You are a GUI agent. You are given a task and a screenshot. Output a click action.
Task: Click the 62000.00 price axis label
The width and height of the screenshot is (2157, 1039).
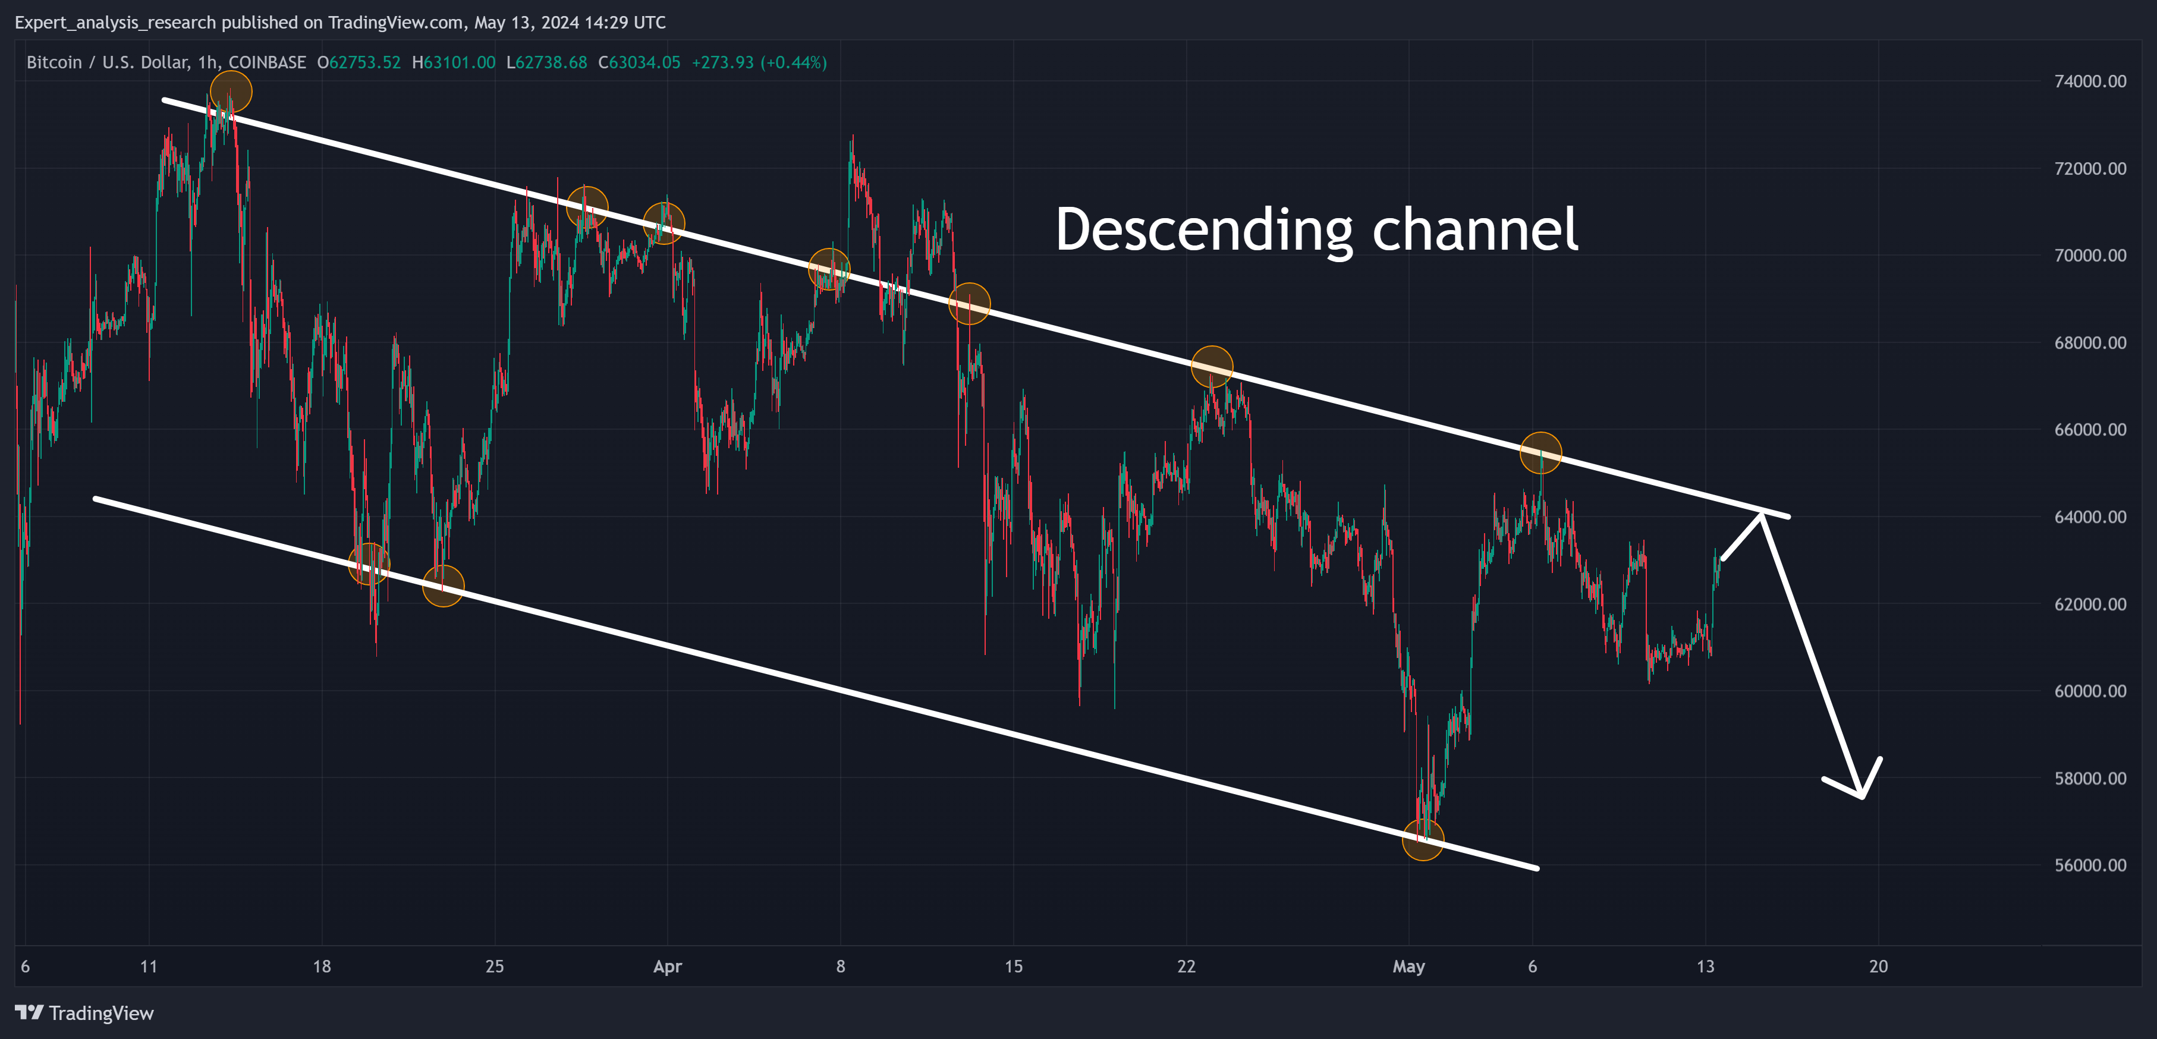point(2090,604)
